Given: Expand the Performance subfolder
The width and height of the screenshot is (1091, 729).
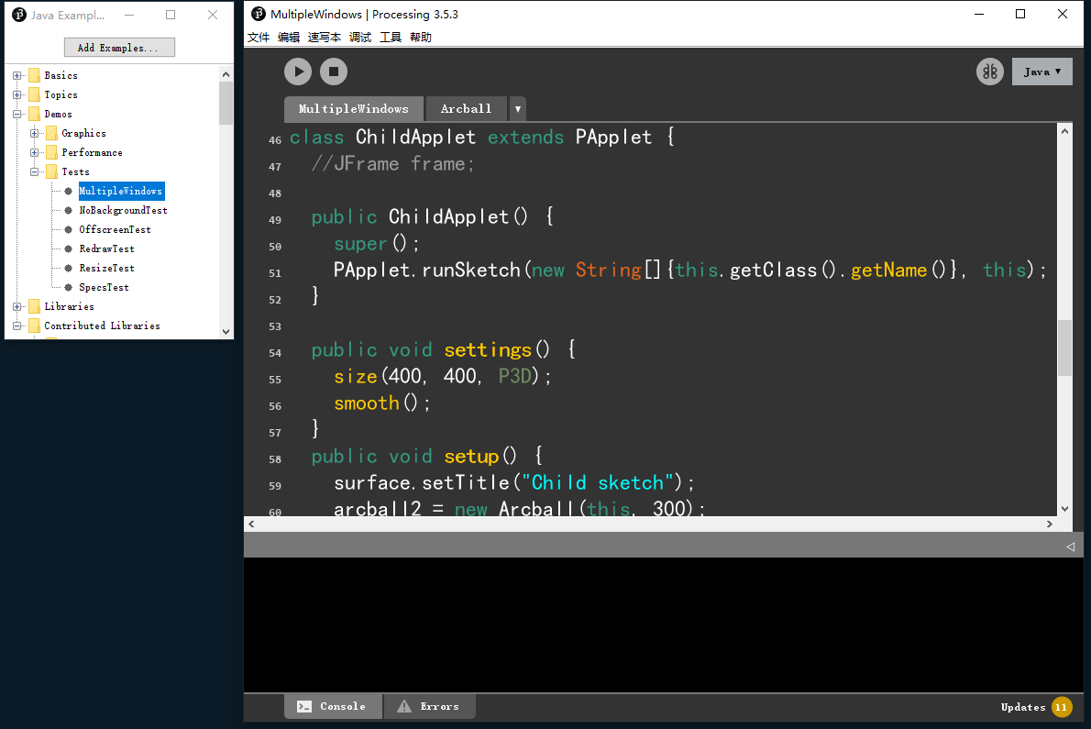Looking at the screenshot, I should 34,152.
